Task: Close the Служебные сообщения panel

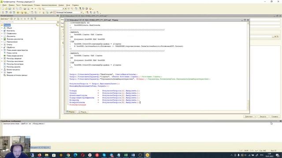Action: coord(281,121)
